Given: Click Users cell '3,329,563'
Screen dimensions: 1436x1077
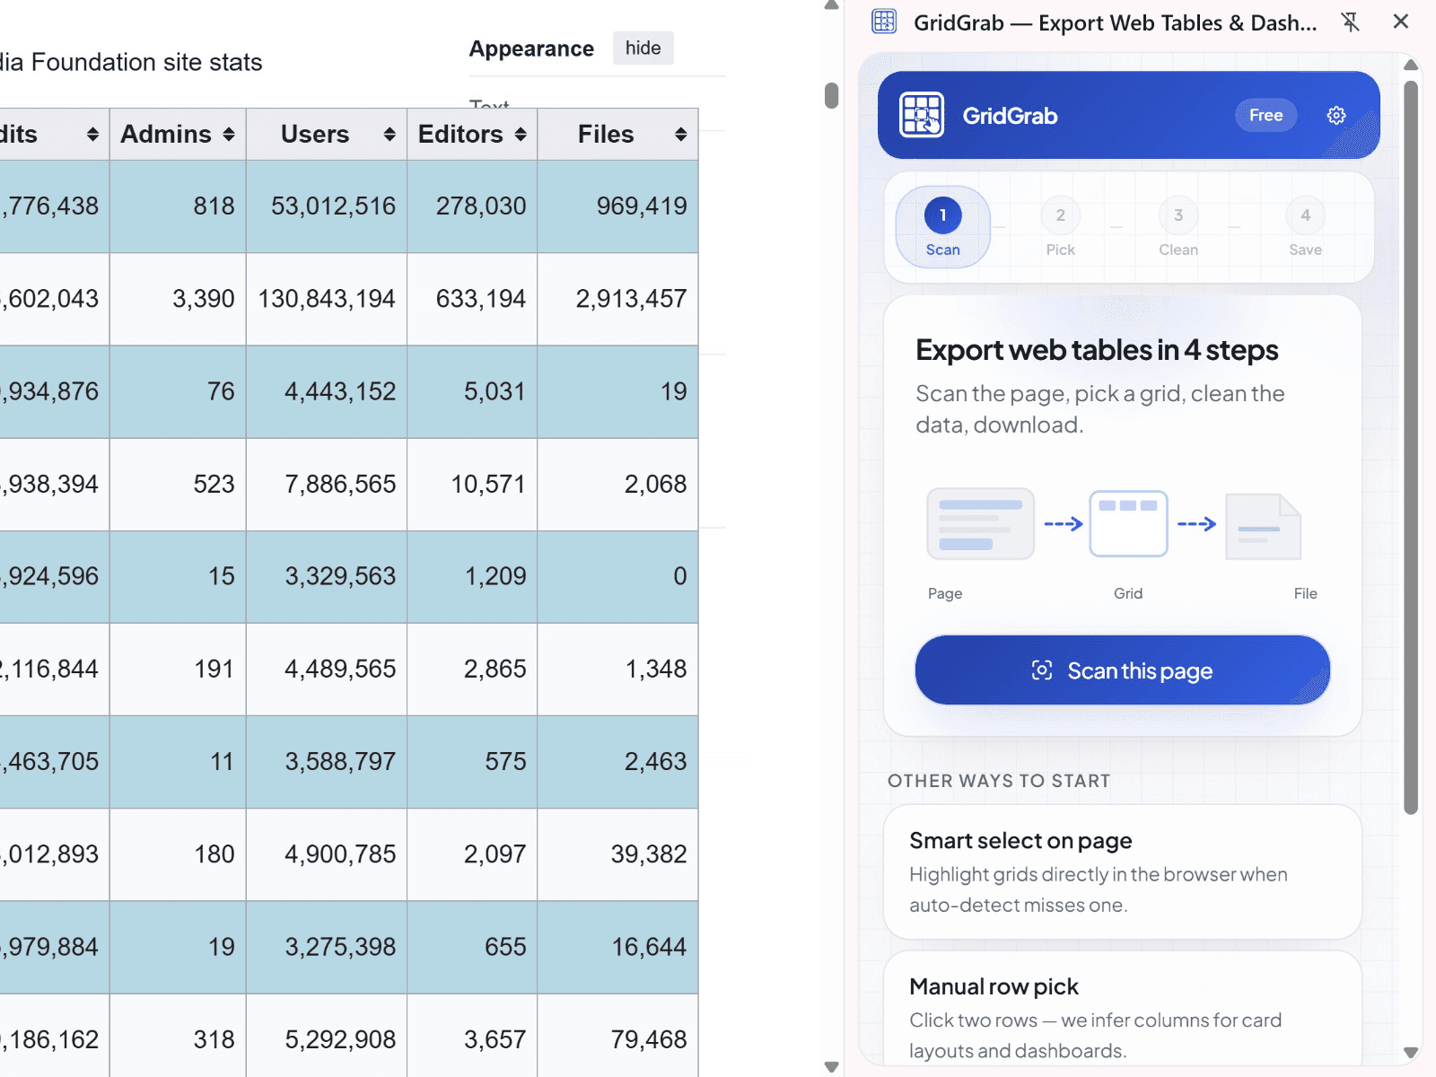Looking at the screenshot, I should 327,576.
